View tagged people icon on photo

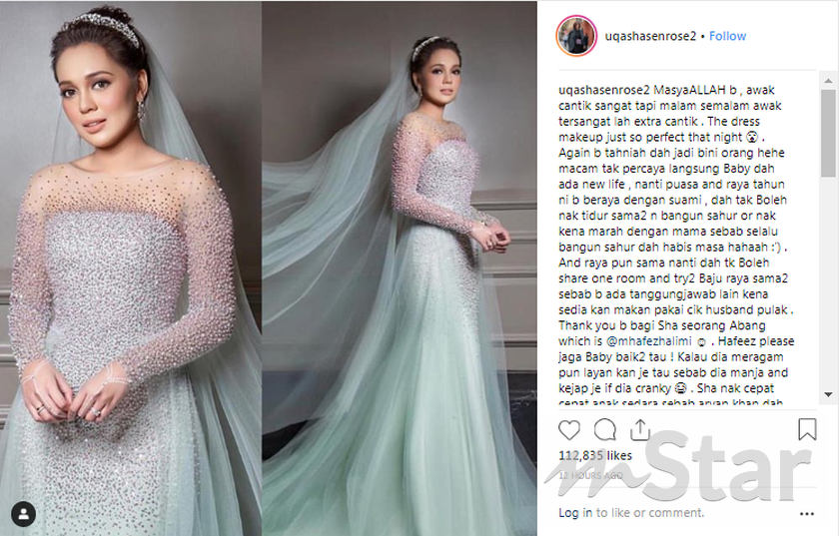pos(24,515)
